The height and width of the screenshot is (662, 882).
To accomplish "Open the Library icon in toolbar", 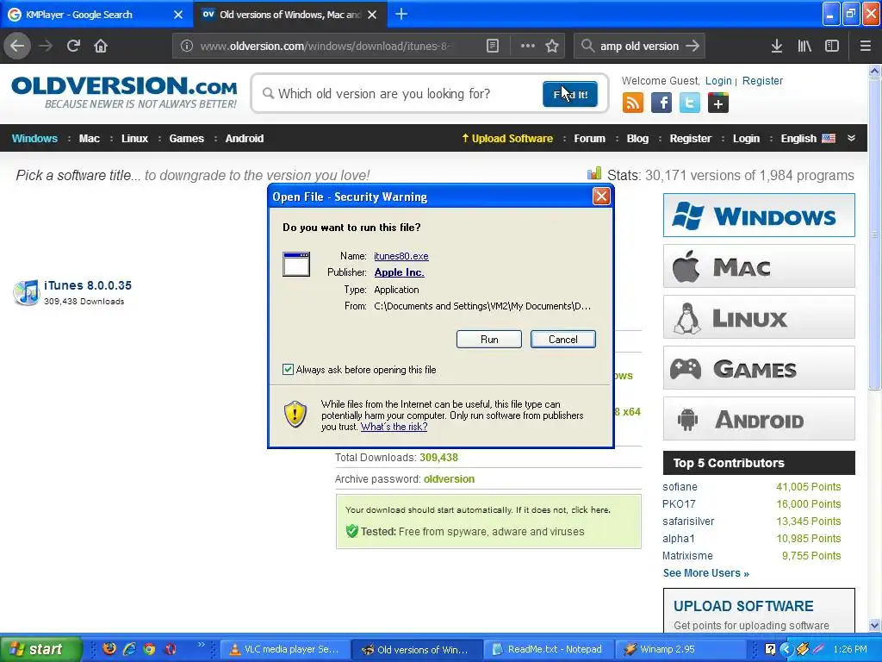I will point(804,47).
